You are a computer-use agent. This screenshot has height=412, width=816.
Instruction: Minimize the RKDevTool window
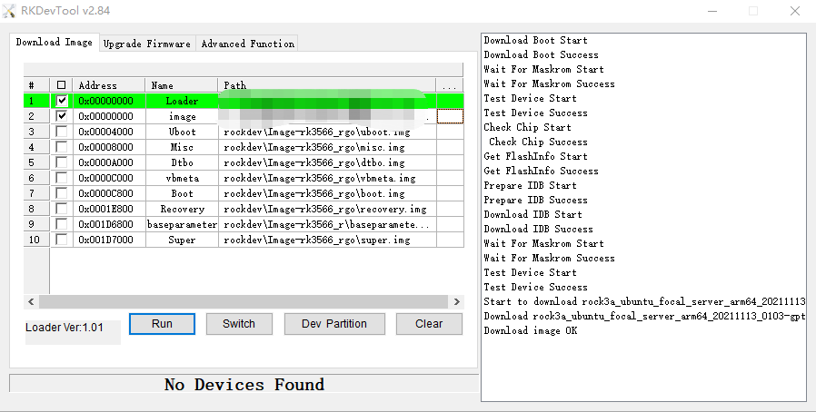point(711,10)
